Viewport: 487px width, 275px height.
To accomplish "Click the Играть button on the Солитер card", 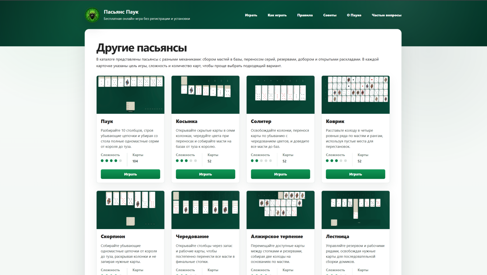I will click(x=280, y=174).
